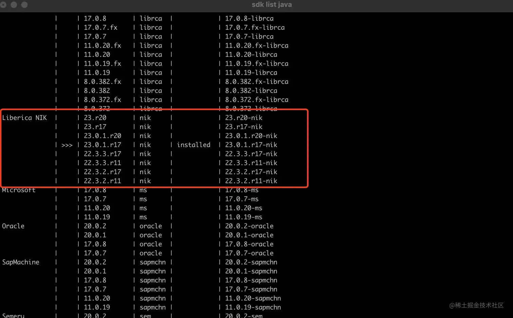The image size is (513, 318).
Task: Click the Semeru vendor label
Action: tap(14, 316)
